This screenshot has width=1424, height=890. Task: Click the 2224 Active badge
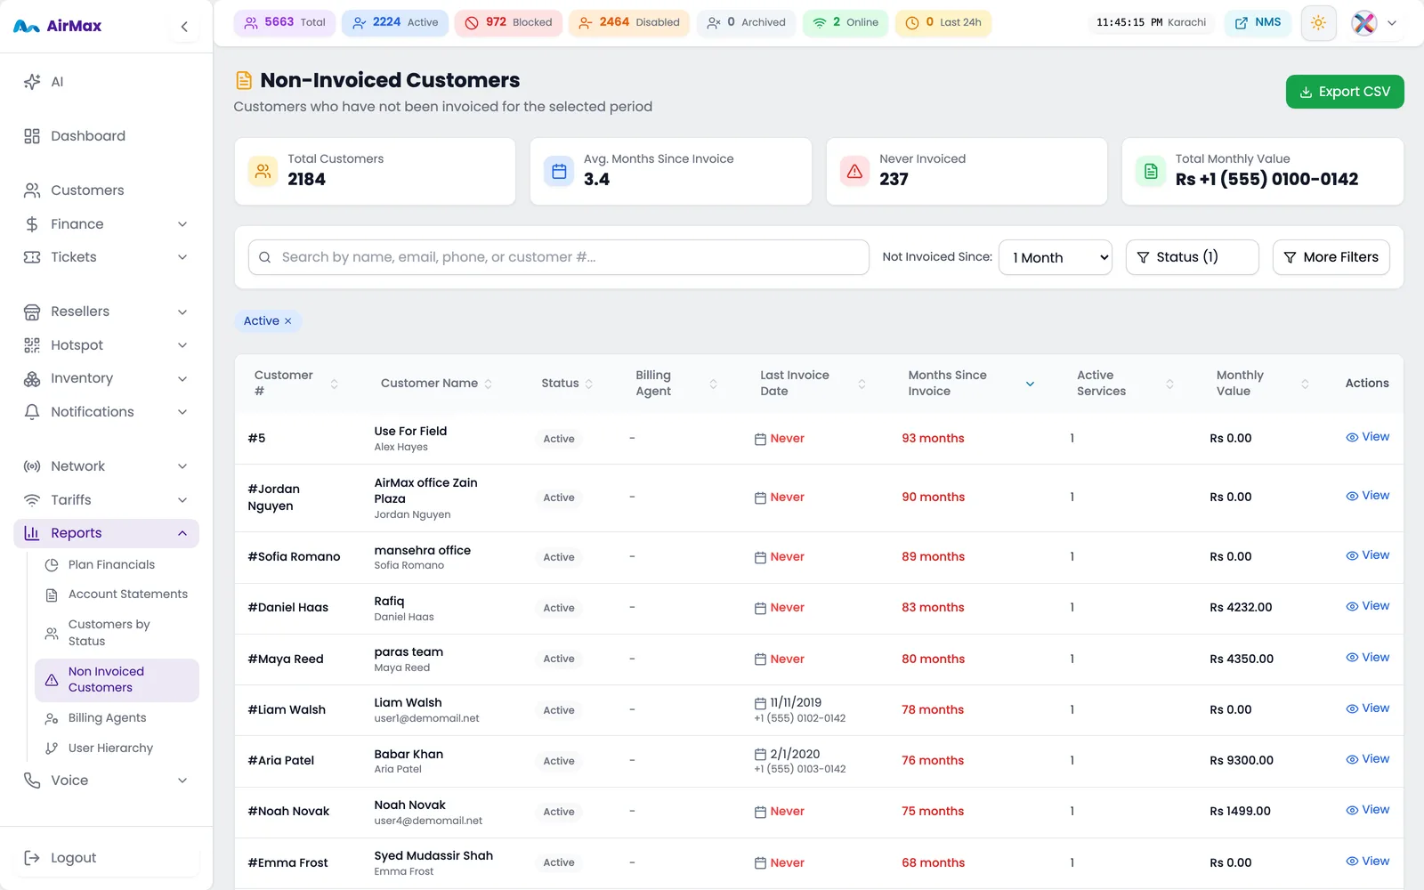[x=395, y=22]
